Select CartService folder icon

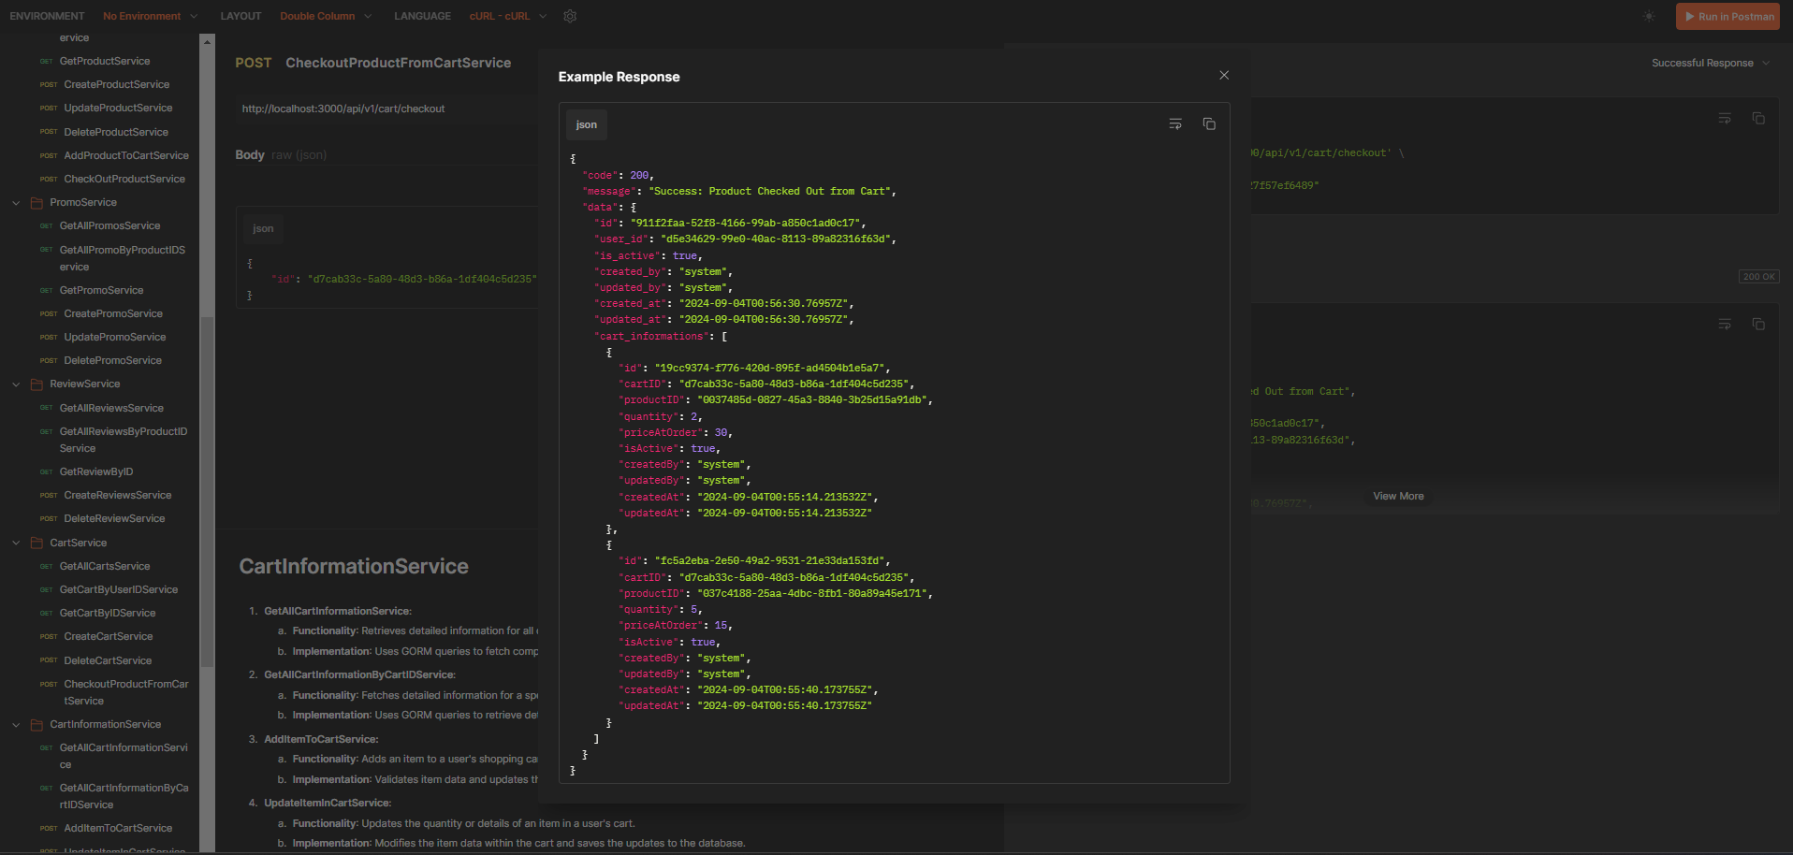37,543
